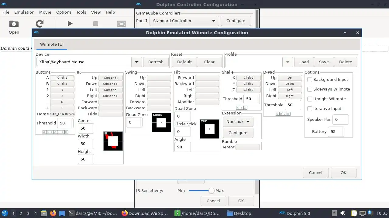Click the Delete profile button

tap(346, 62)
